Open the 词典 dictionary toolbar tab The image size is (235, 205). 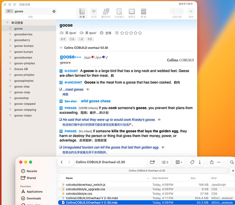click(82, 13)
